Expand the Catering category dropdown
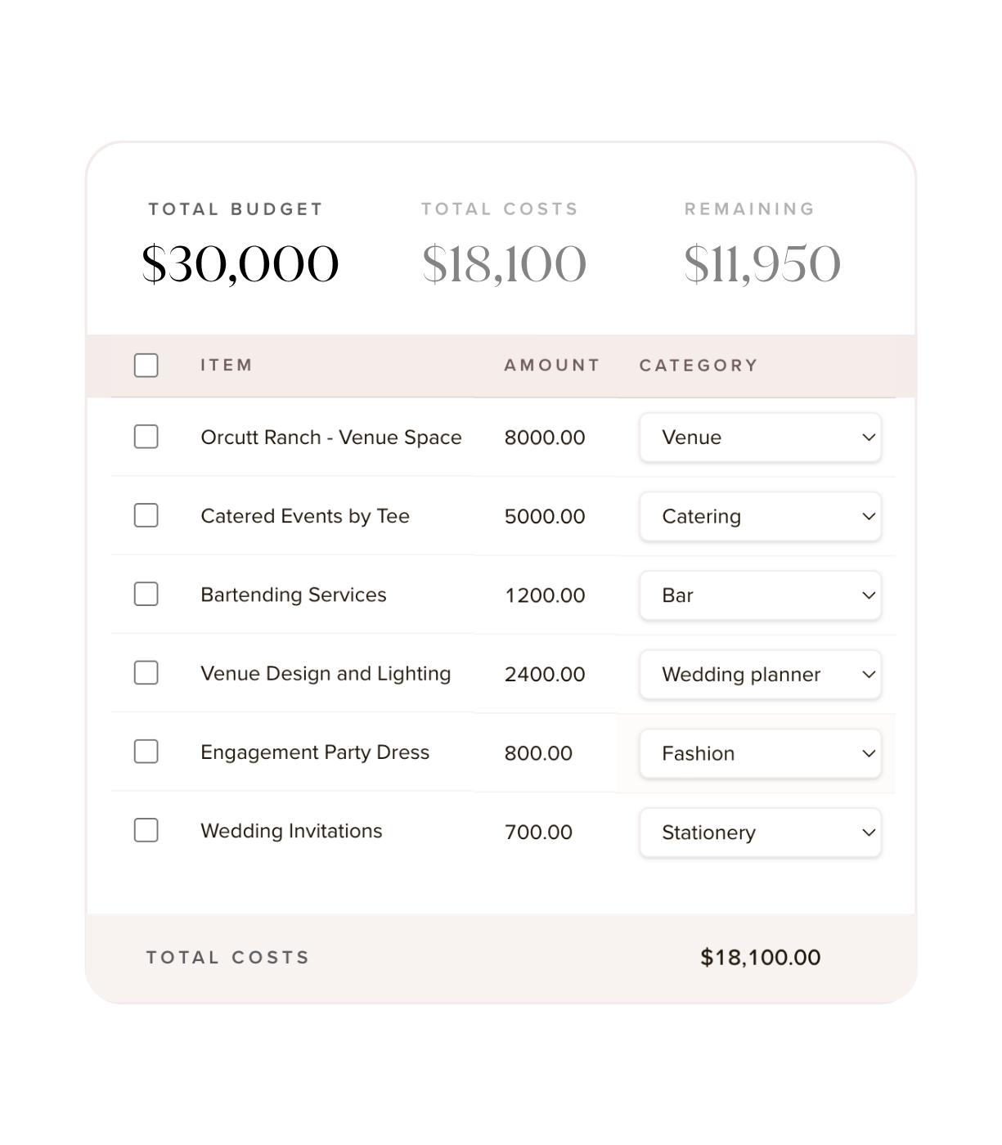The image size is (1002, 1145). click(x=760, y=516)
